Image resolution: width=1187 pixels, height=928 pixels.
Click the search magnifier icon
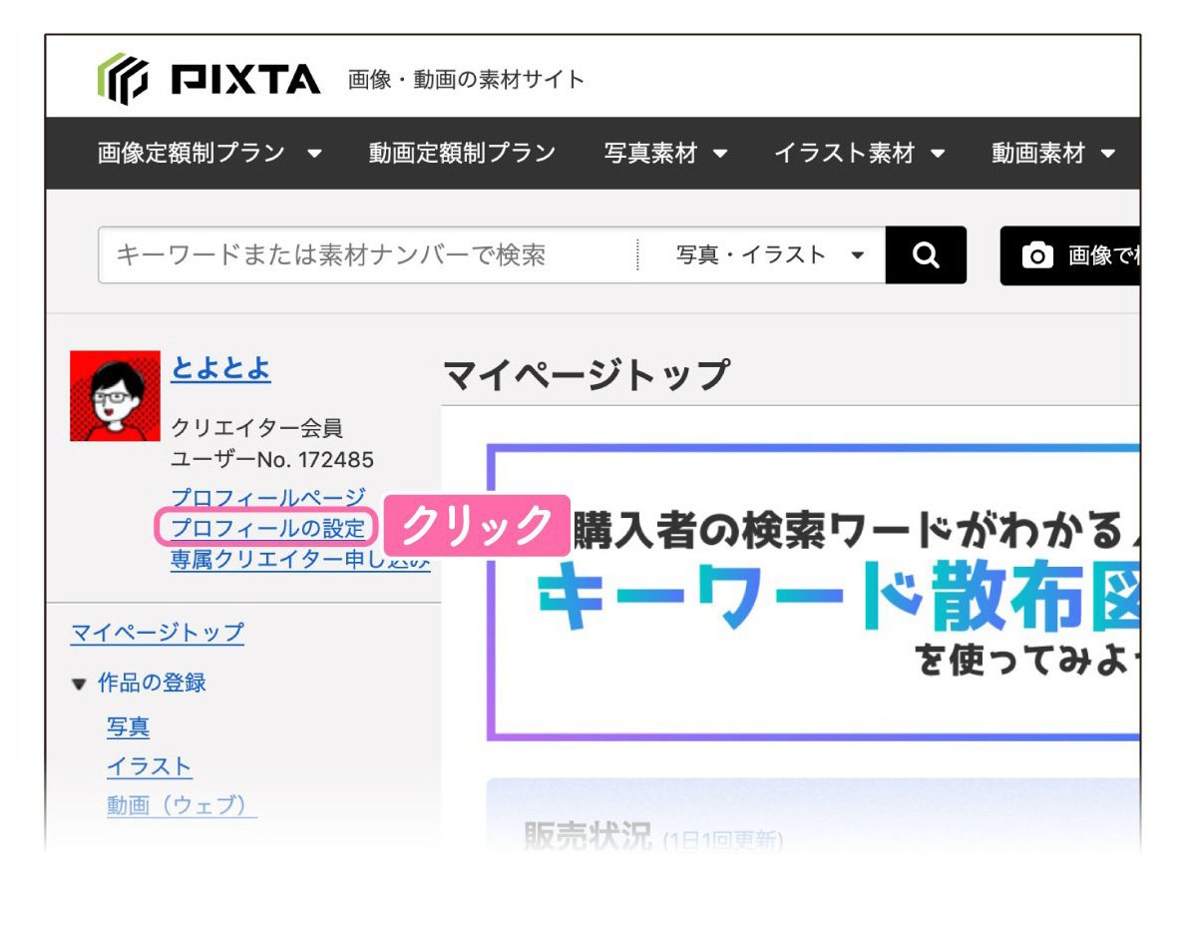pos(924,254)
